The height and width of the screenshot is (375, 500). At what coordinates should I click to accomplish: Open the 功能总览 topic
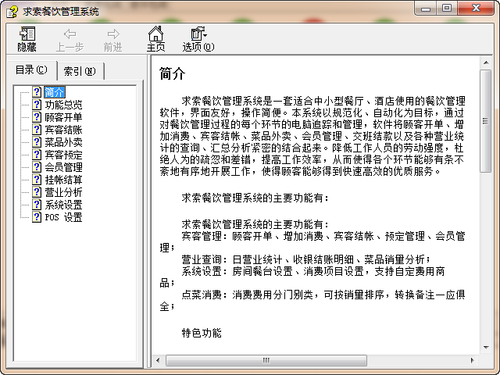[63, 105]
